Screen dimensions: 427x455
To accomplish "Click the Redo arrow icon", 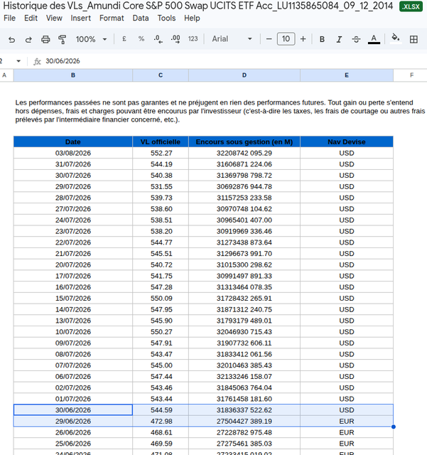I will [28, 39].
